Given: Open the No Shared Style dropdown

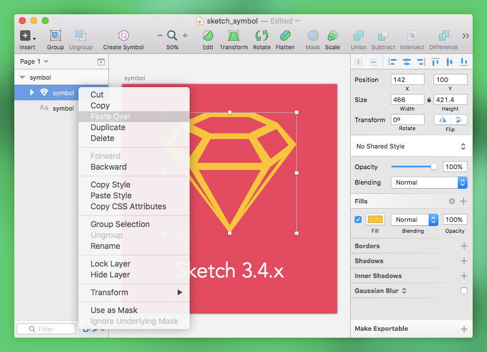Looking at the screenshot, I should (x=411, y=146).
